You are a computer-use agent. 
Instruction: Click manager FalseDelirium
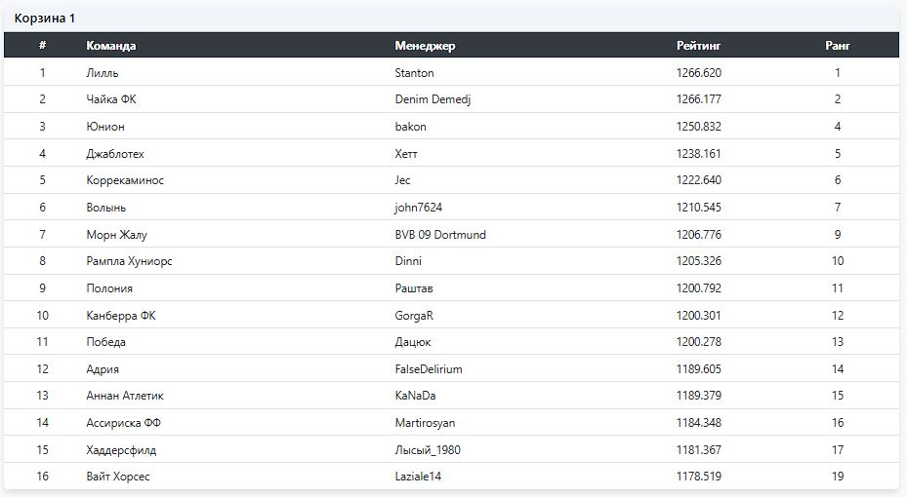pyautogui.click(x=429, y=369)
